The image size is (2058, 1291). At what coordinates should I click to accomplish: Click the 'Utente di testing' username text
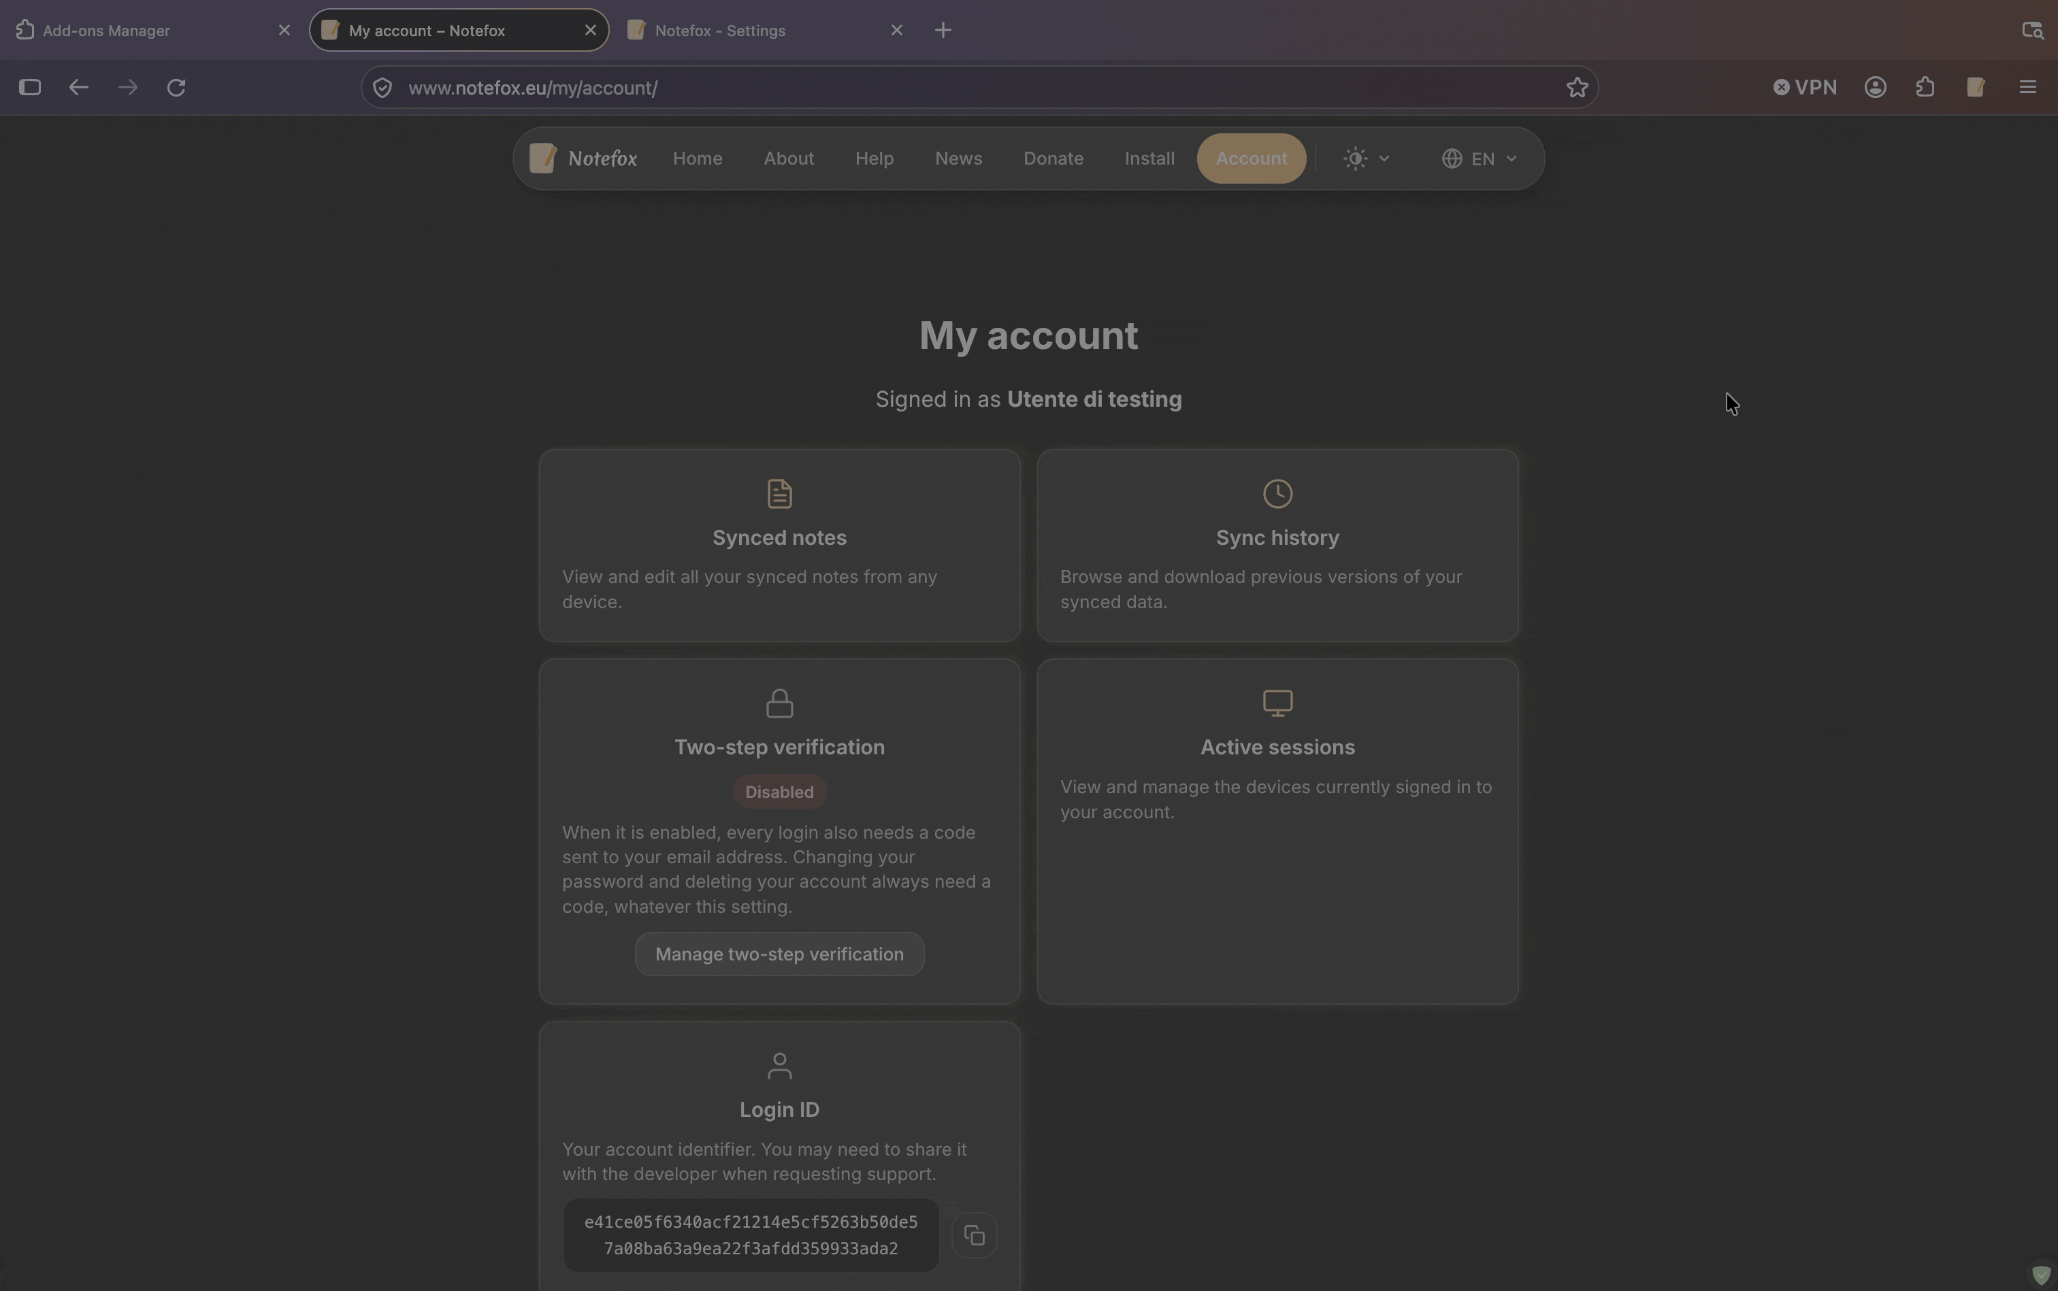click(x=1094, y=399)
